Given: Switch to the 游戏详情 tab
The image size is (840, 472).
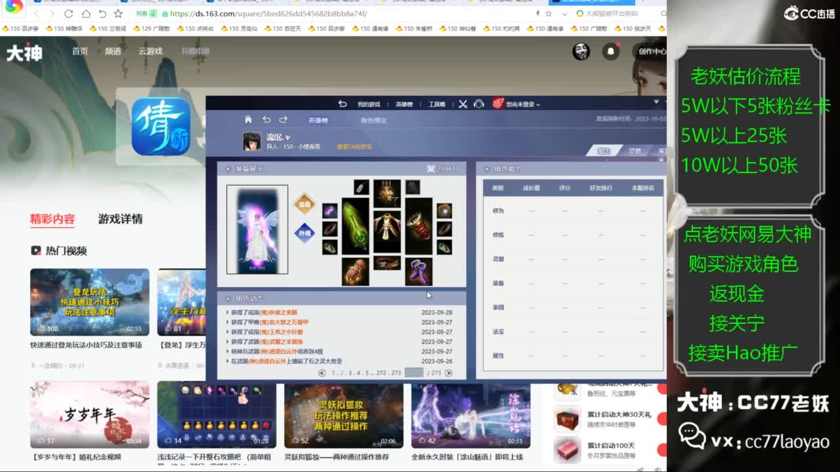Looking at the screenshot, I should pyautogui.click(x=121, y=219).
